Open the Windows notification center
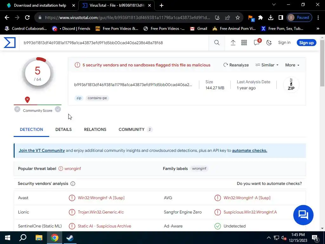This screenshot has height=244, width=325. [x=315, y=238]
